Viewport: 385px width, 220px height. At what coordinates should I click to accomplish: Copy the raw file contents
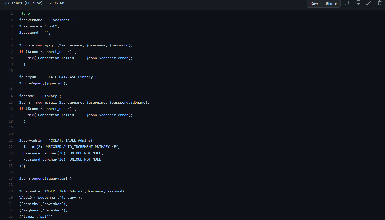(357, 3)
